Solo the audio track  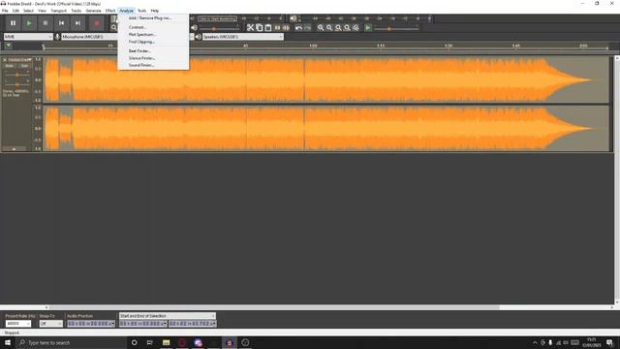(24, 66)
